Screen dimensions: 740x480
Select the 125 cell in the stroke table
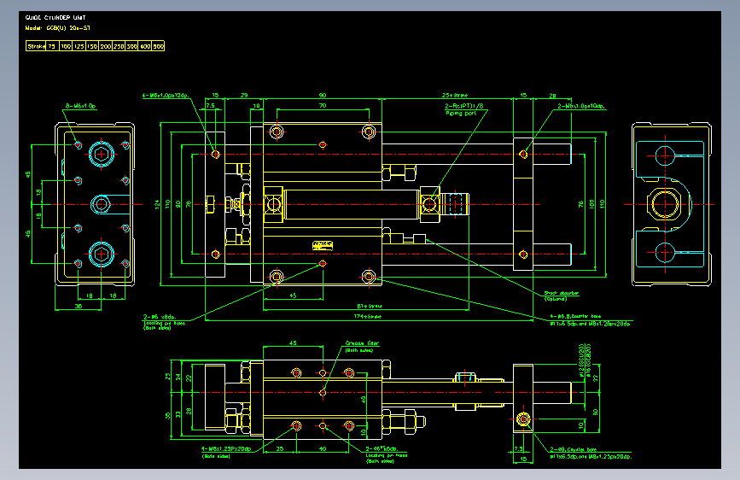(79, 46)
